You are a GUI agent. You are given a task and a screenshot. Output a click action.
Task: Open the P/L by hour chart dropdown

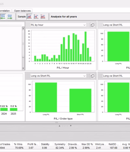point(58,25)
